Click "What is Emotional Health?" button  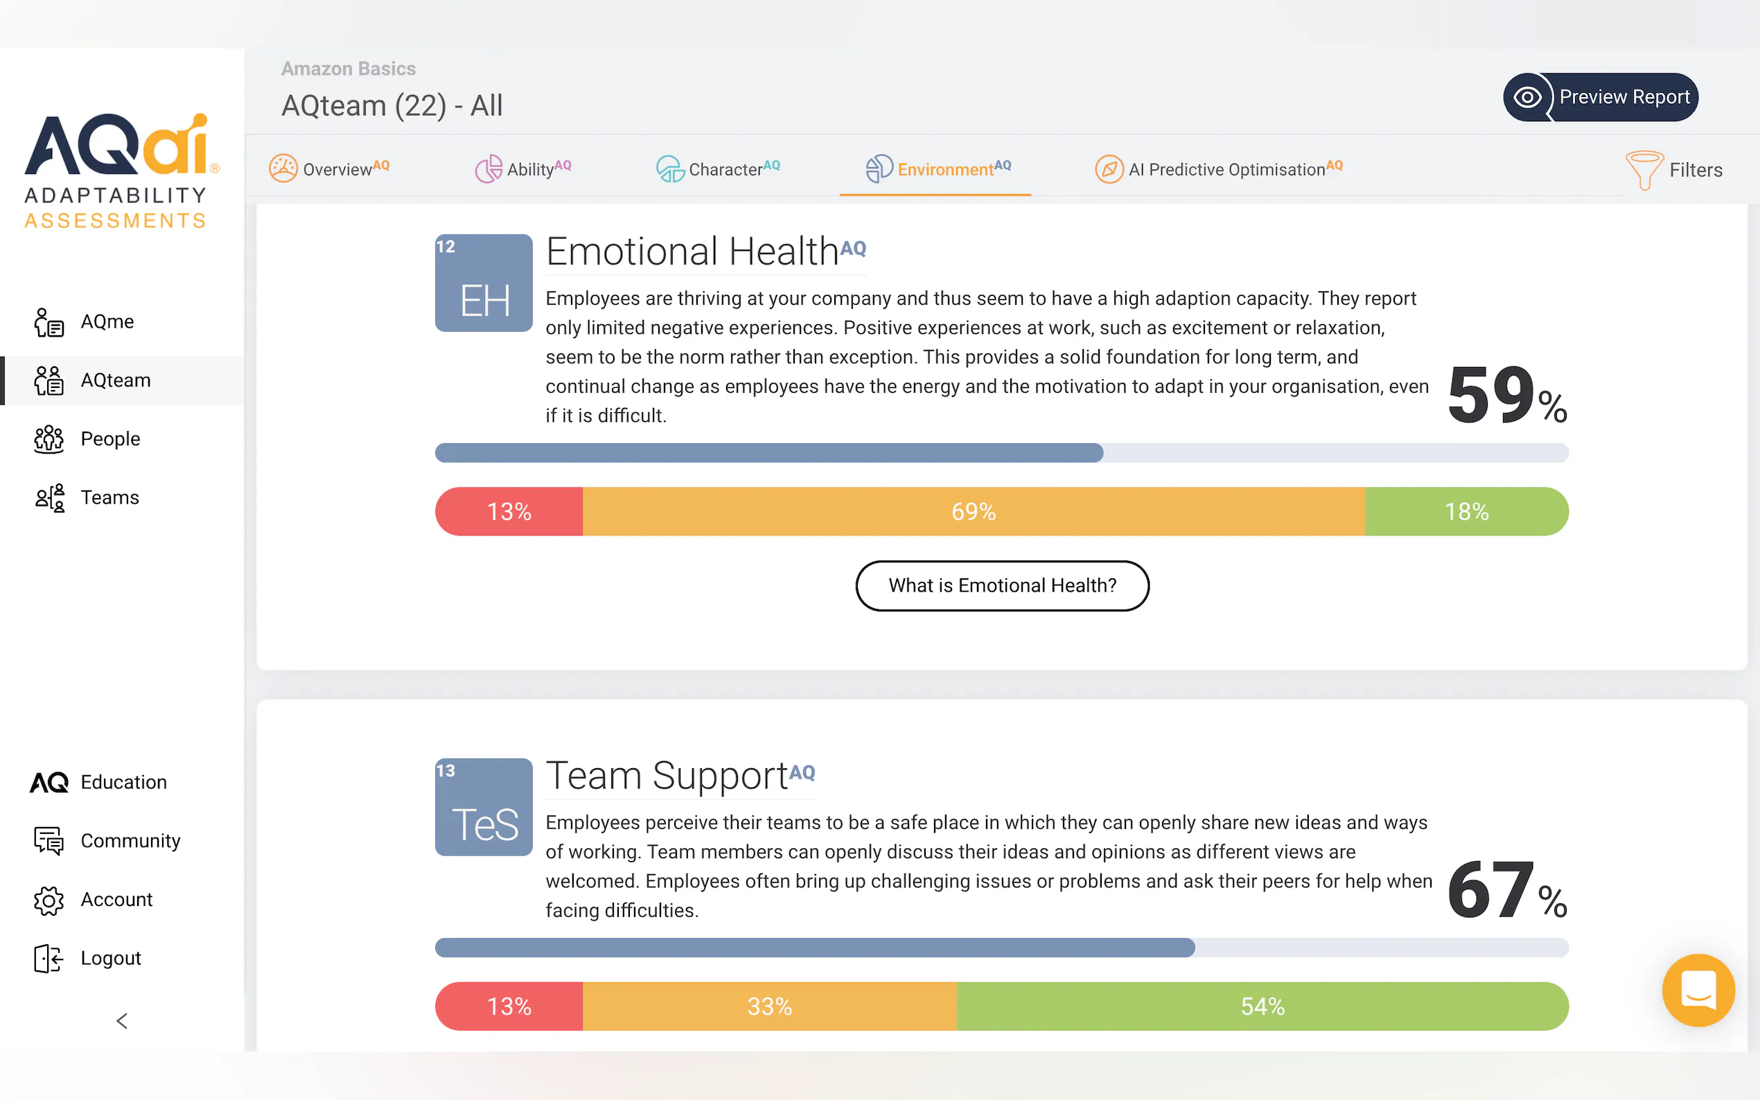(x=1002, y=585)
